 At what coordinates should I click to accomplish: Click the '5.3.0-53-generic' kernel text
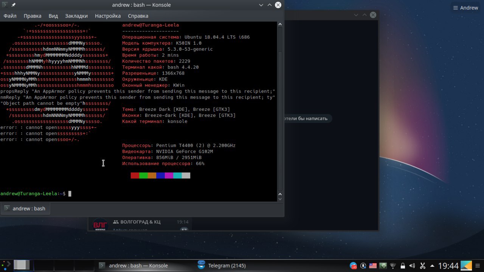pyautogui.click(x=190, y=49)
